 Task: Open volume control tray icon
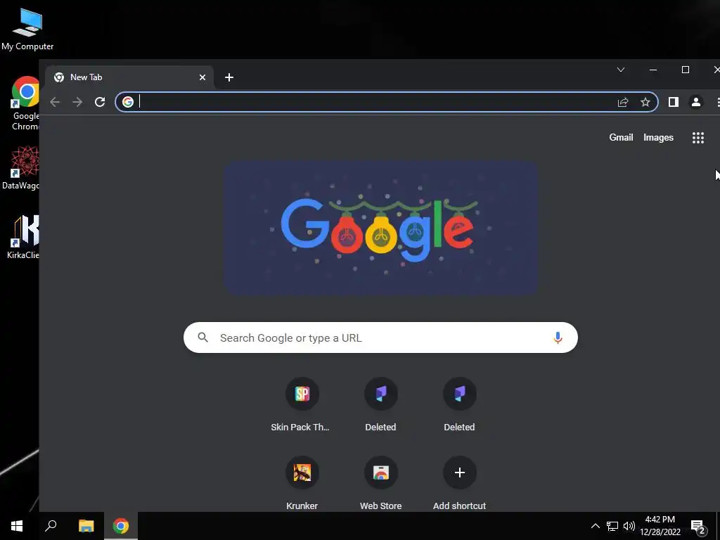(x=629, y=526)
